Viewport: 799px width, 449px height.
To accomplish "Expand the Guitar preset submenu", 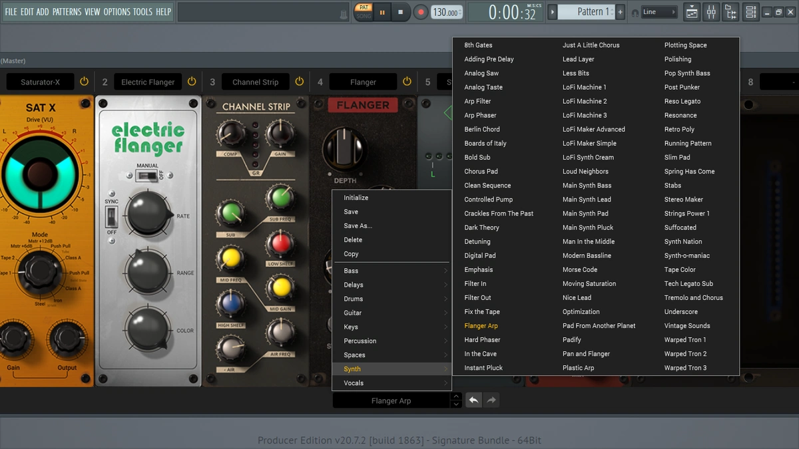I will 392,313.
